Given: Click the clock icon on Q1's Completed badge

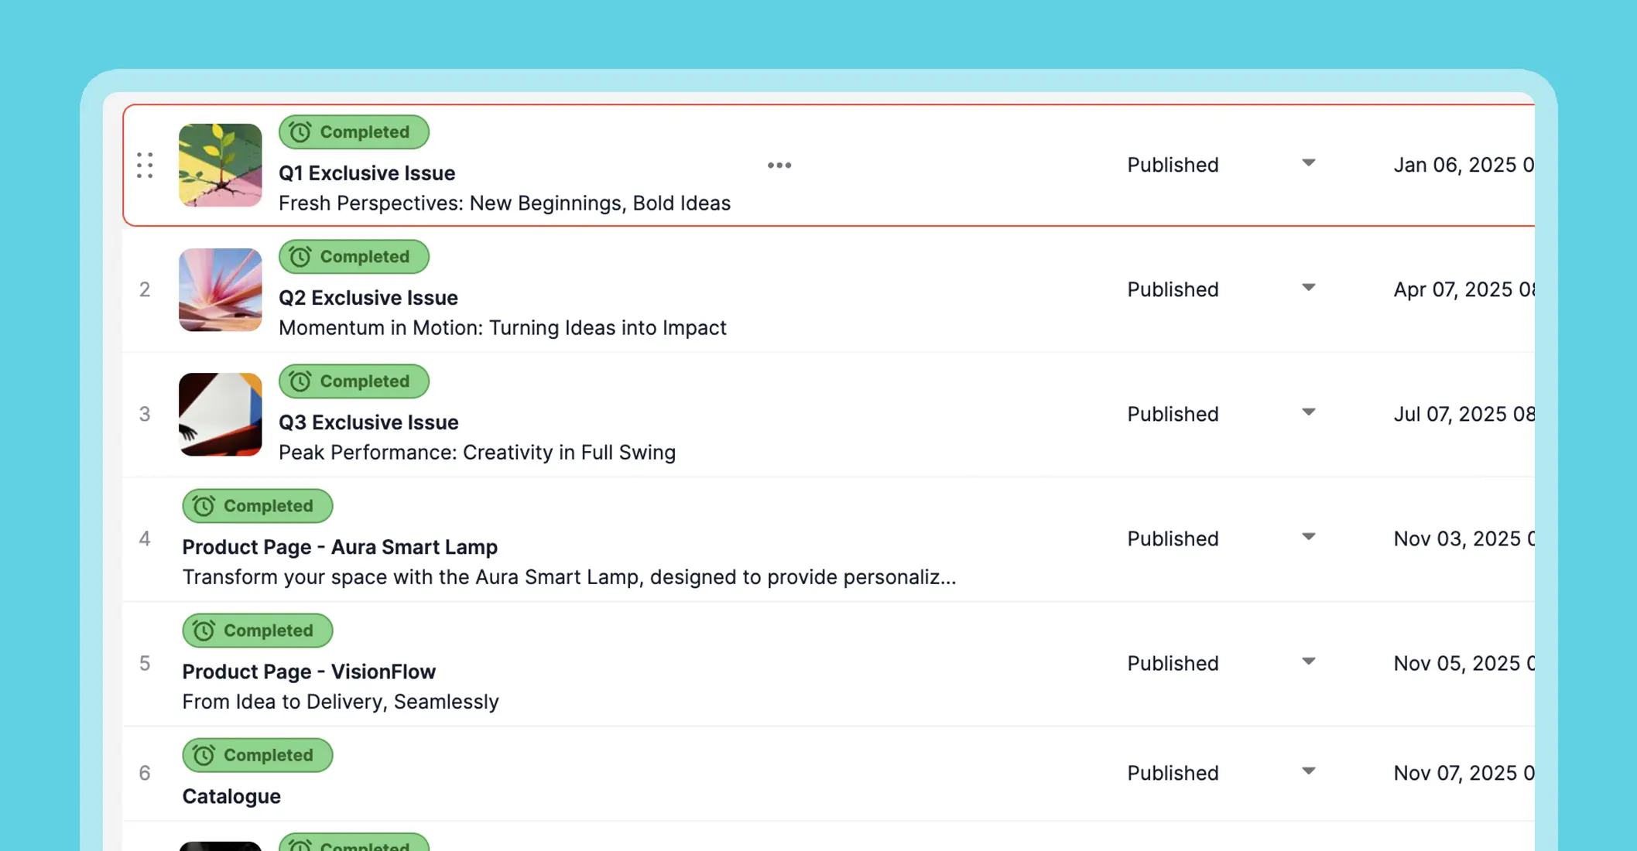Looking at the screenshot, I should [301, 132].
